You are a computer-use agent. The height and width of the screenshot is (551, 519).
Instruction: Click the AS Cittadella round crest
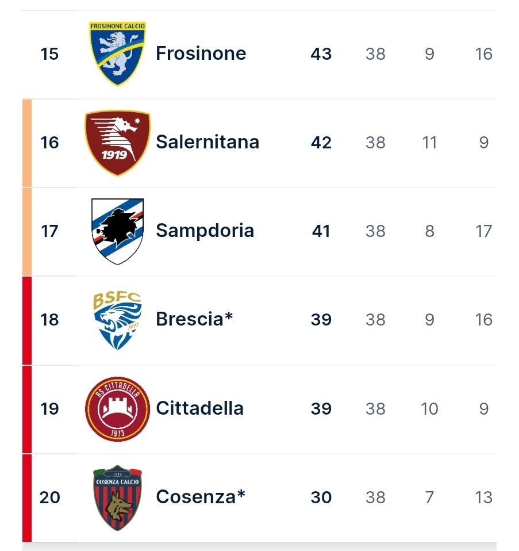117,408
